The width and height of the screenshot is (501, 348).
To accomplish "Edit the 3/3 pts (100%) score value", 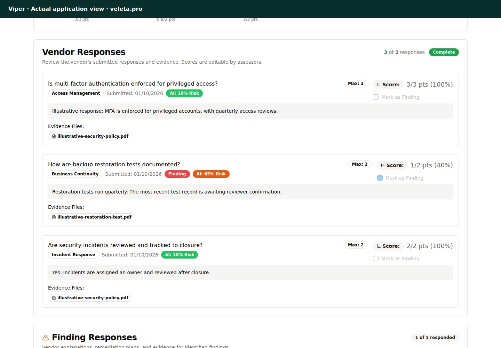I will point(430,85).
